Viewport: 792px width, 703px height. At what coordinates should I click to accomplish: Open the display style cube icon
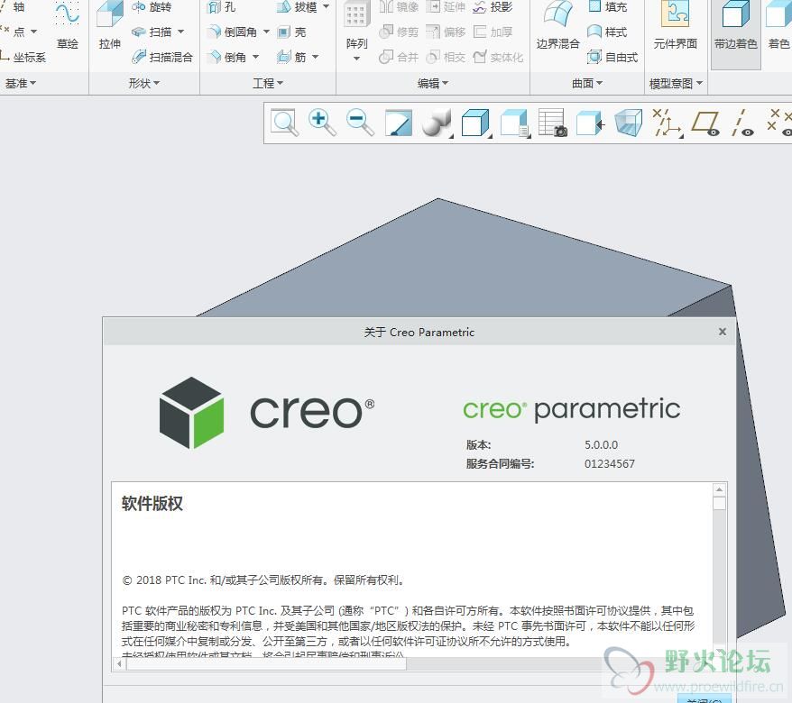point(476,123)
